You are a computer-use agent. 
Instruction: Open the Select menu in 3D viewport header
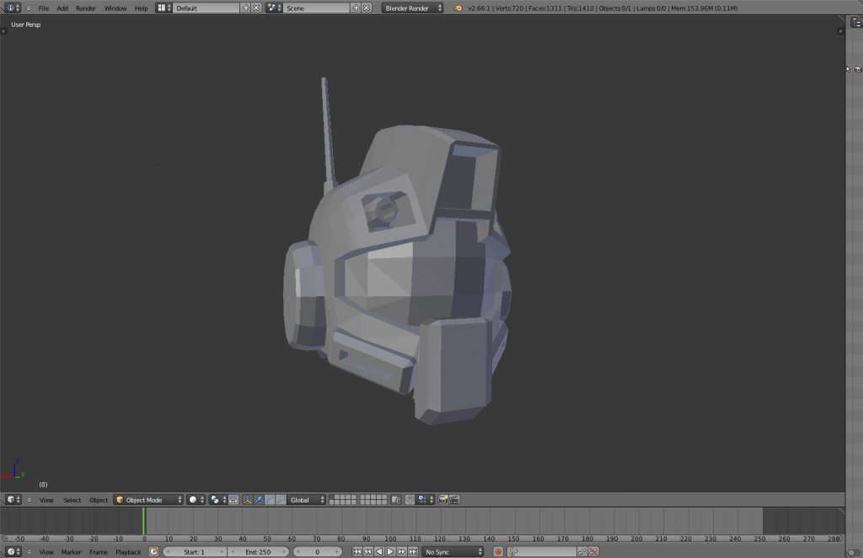click(72, 500)
